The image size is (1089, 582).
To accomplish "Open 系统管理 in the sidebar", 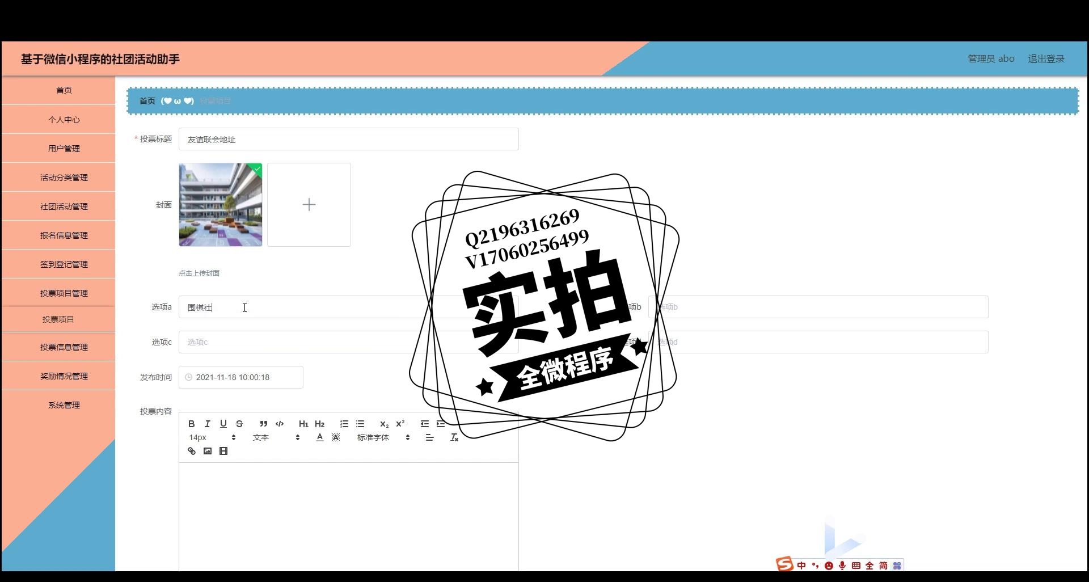I will click(58, 405).
